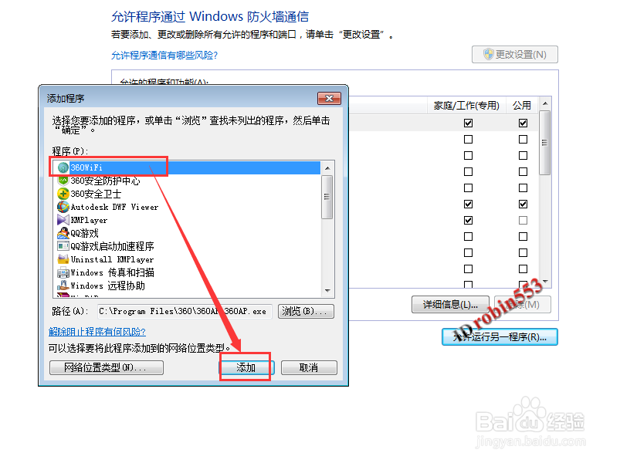Open the 浏览(B)... file browser
The image size is (620, 463).
coord(306,311)
